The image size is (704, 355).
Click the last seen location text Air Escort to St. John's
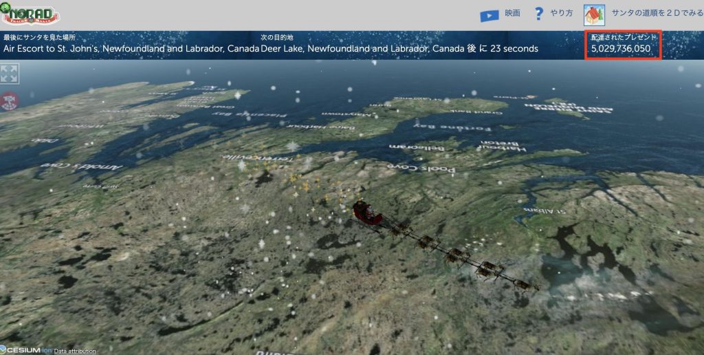pos(131,49)
